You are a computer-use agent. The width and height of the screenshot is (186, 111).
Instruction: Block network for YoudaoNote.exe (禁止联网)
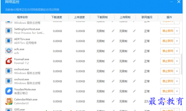167,91
